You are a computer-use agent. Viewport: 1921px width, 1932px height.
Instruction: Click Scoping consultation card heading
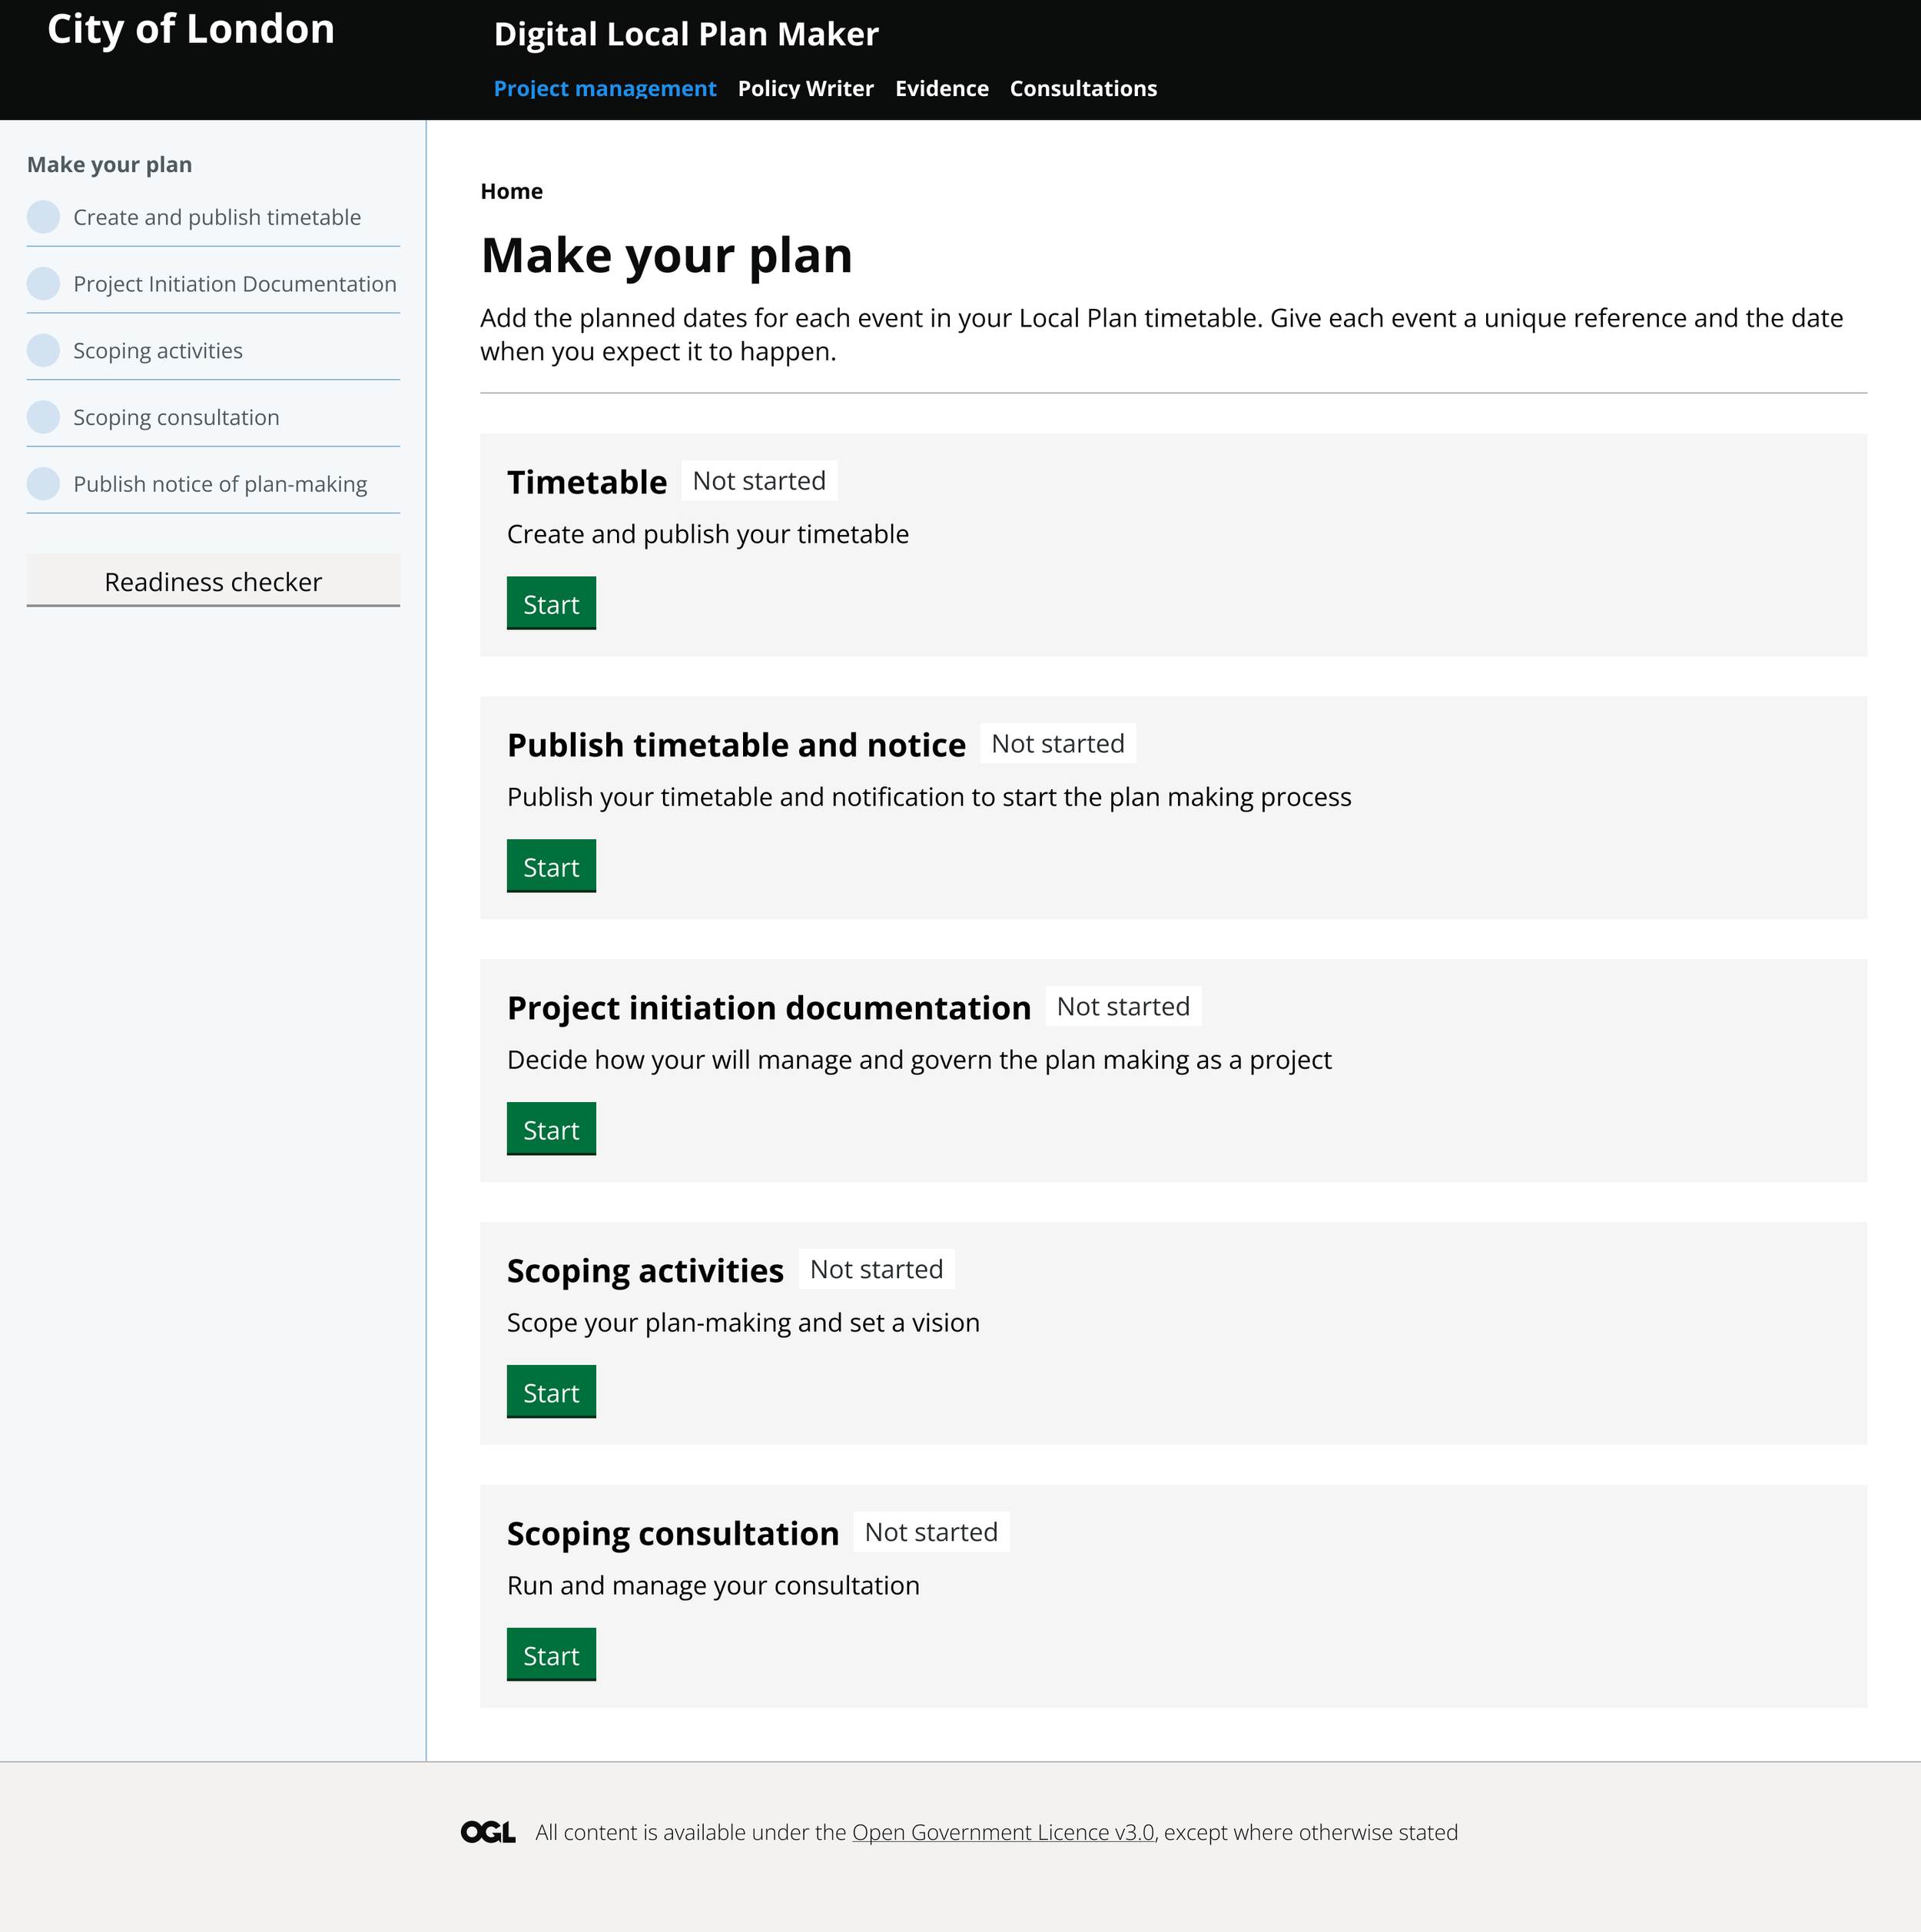[x=673, y=1534]
